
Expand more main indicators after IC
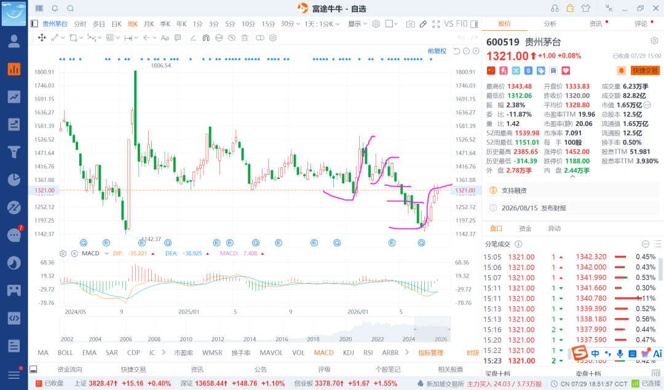tap(164, 352)
